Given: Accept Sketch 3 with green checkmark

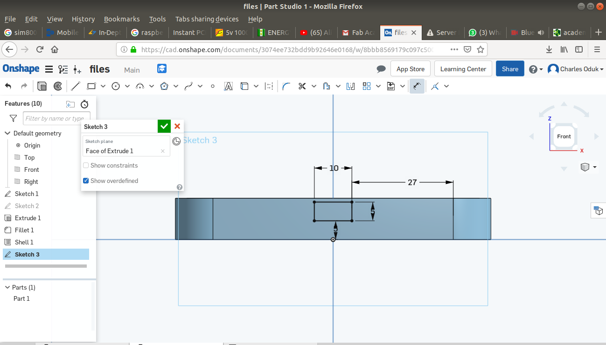Looking at the screenshot, I should coord(164,126).
